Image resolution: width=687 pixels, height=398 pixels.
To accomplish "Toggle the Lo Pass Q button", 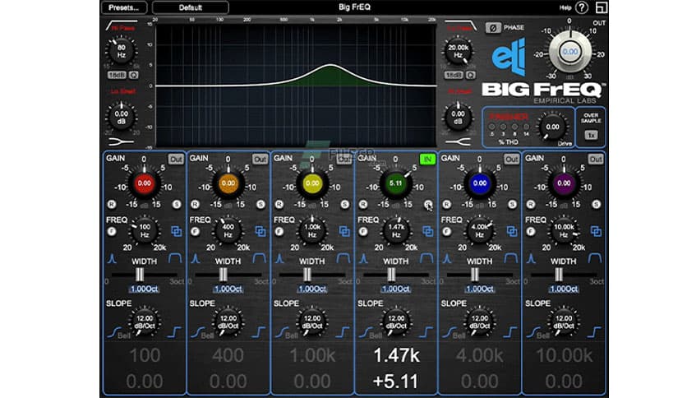I will (471, 76).
